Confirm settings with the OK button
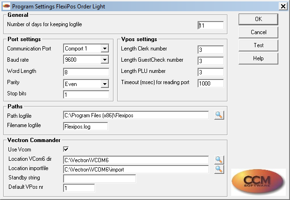 [x=258, y=19]
